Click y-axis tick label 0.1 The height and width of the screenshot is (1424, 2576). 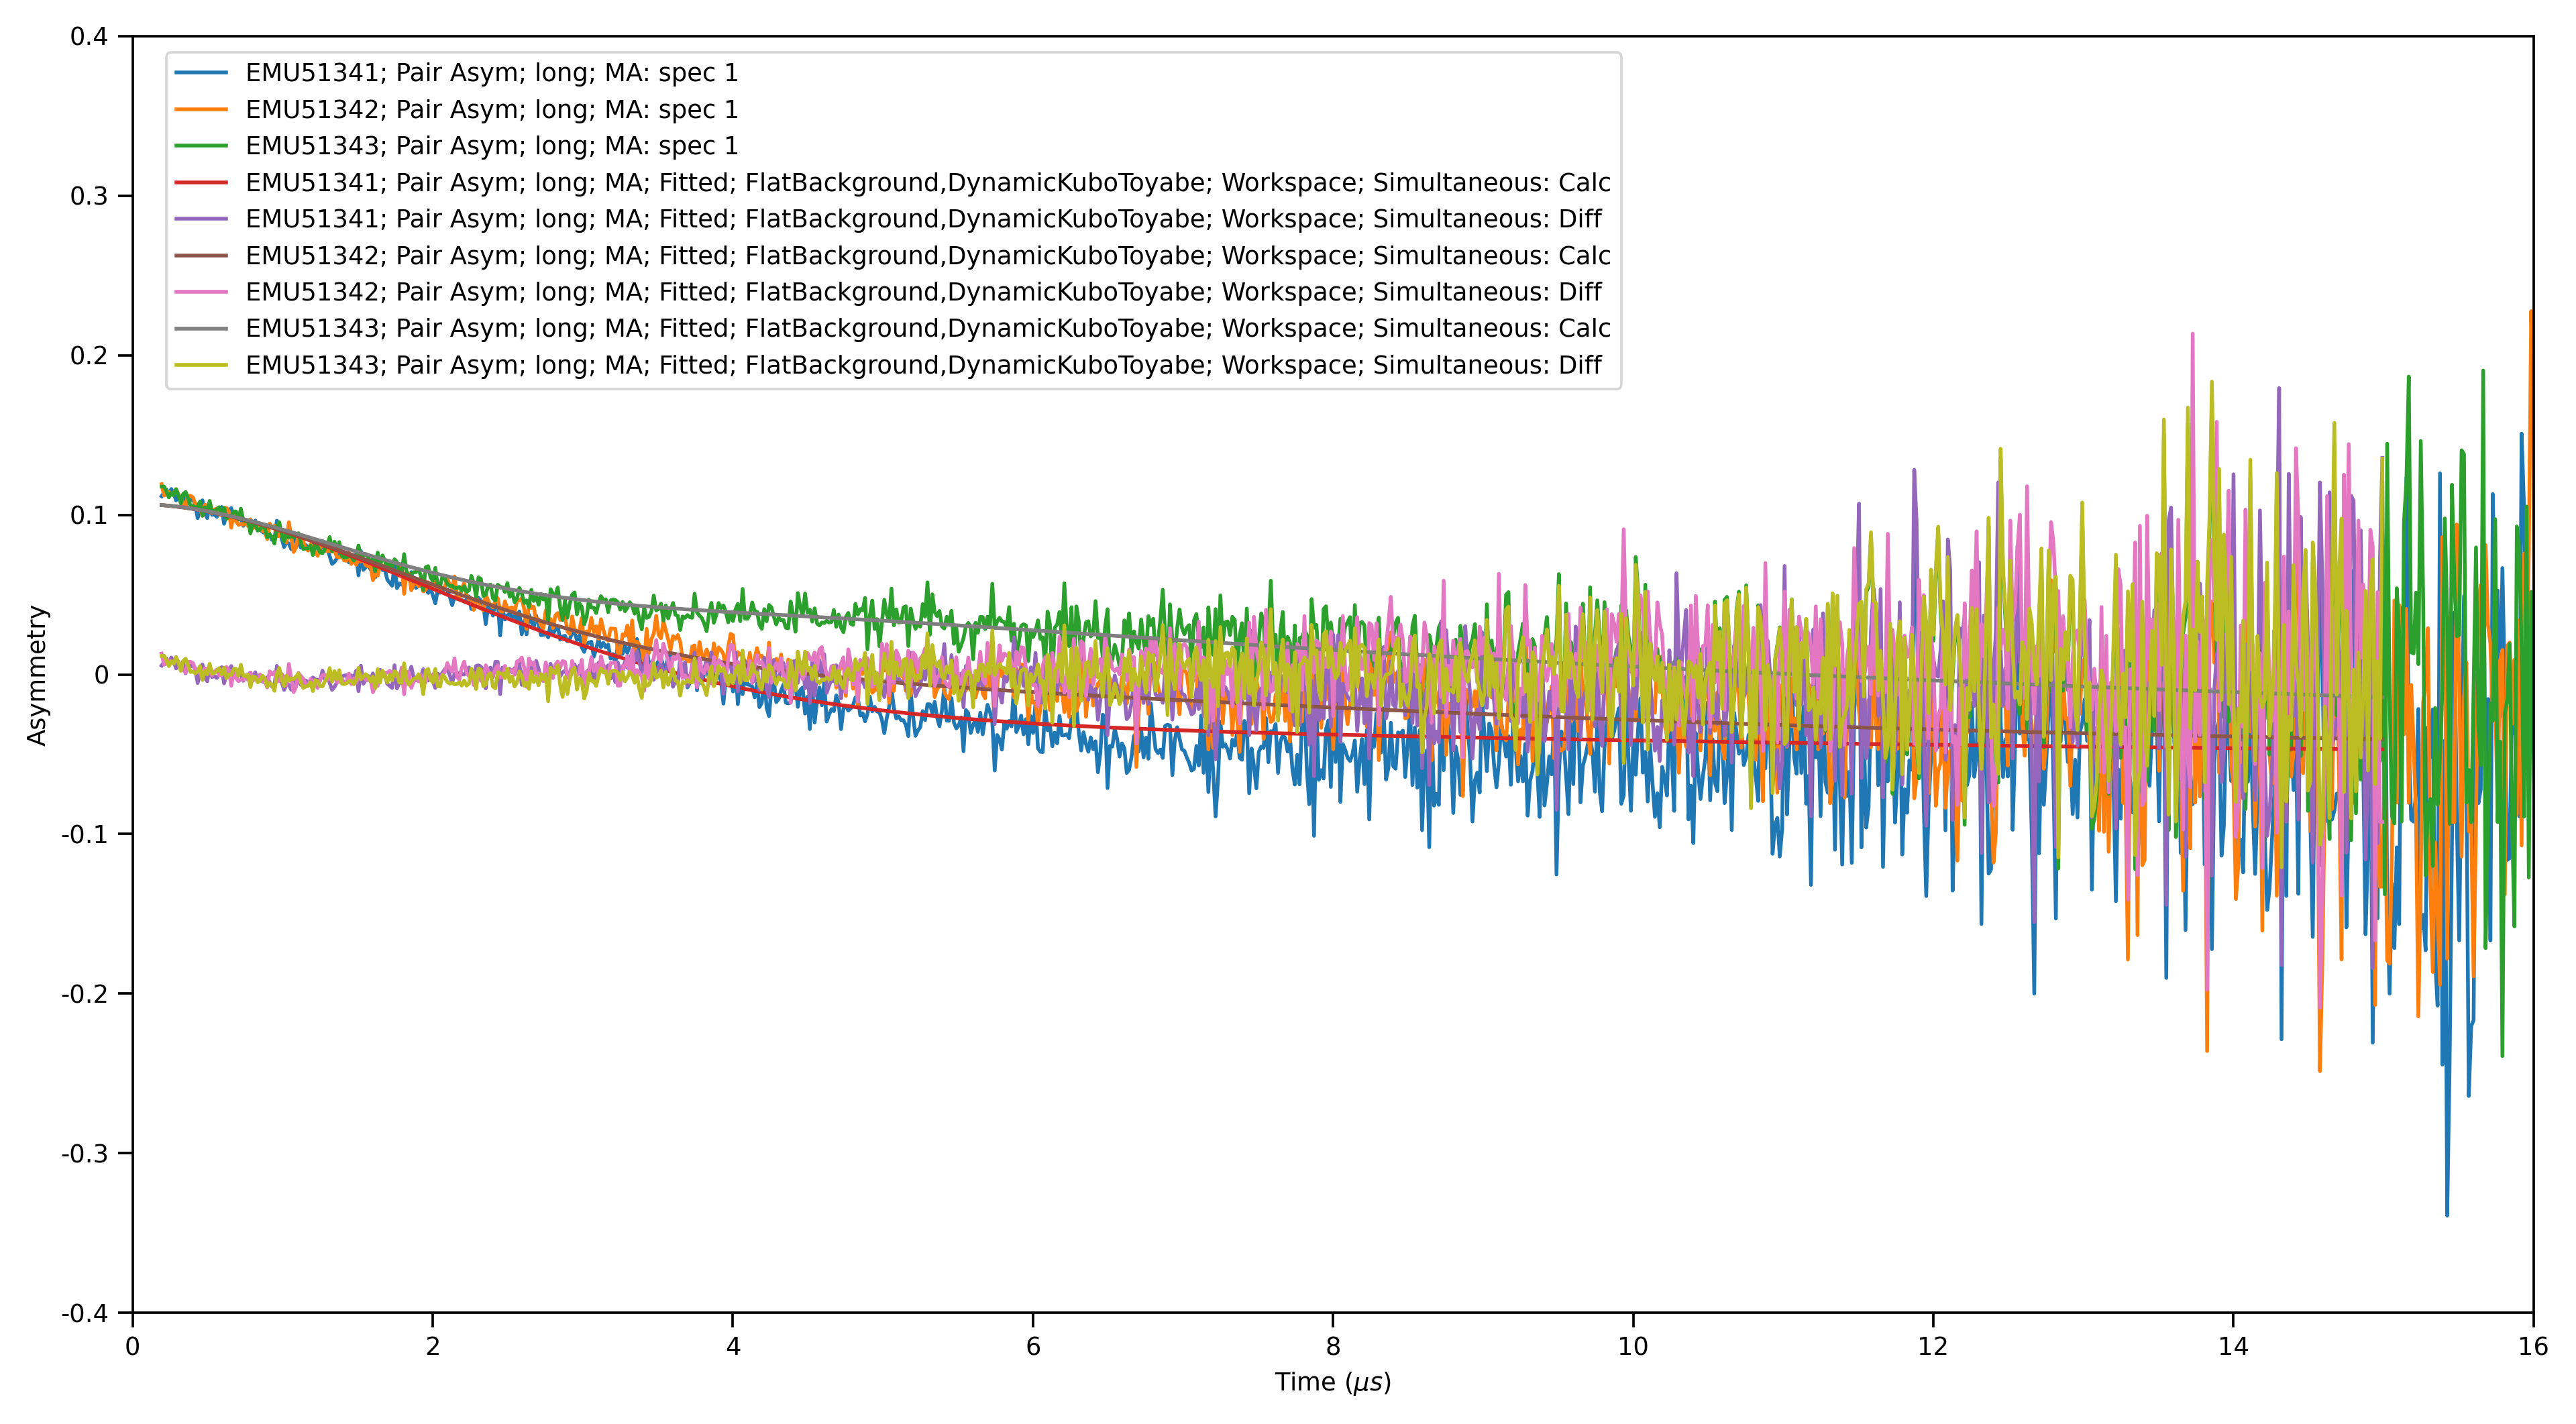click(x=89, y=515)
